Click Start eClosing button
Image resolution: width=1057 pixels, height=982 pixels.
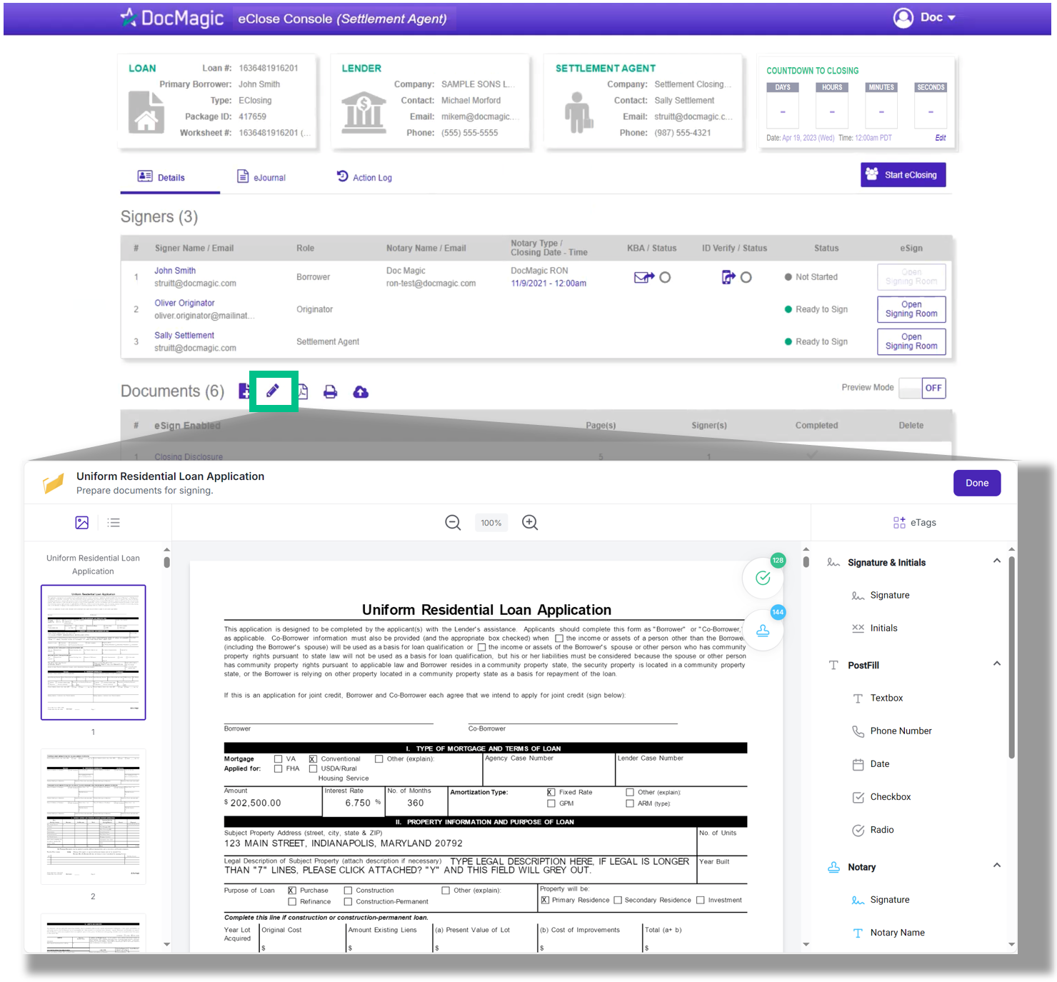point(903,175)
